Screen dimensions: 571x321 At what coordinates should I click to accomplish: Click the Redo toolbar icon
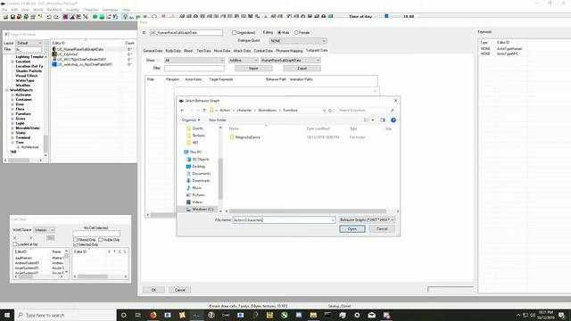tap(56, 17)
